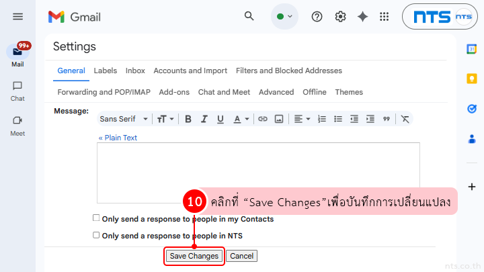Open the main menu hamburger icon
484x272 pixels.
coord(17,17)
